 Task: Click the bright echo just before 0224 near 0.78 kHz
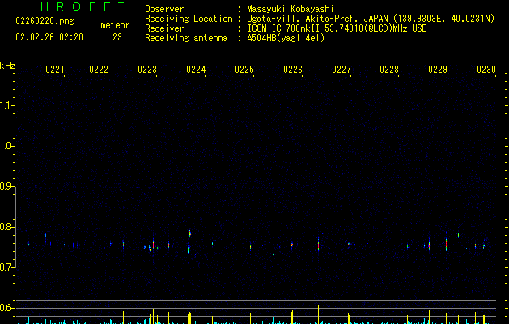pos(189,233)
